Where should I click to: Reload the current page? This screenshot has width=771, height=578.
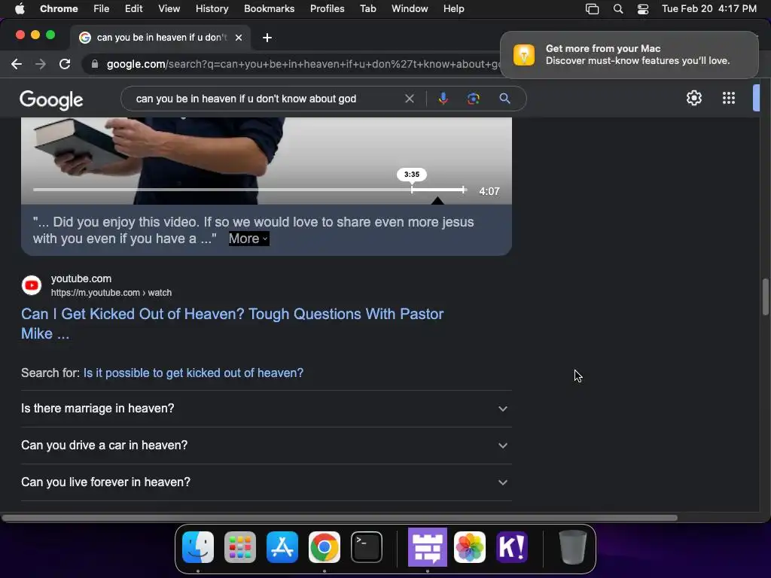(x=65, y=64)
